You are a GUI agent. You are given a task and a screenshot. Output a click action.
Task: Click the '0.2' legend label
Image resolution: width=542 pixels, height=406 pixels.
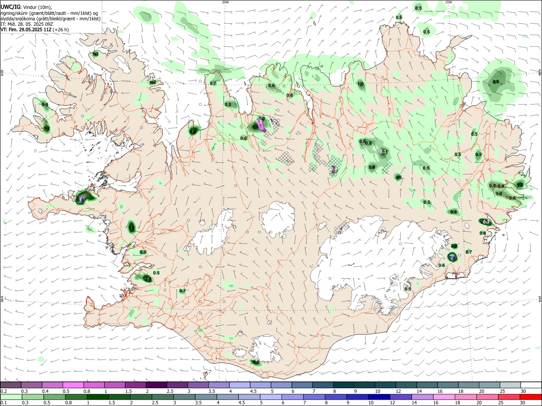(3, 391)
